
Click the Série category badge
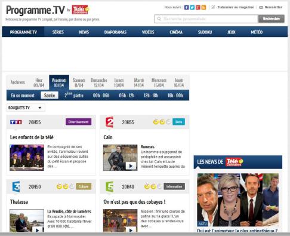[x=178, y=122]
